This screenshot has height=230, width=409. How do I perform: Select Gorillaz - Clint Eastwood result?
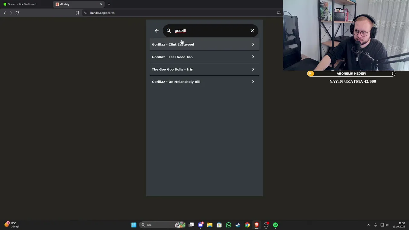coord(204,44)
